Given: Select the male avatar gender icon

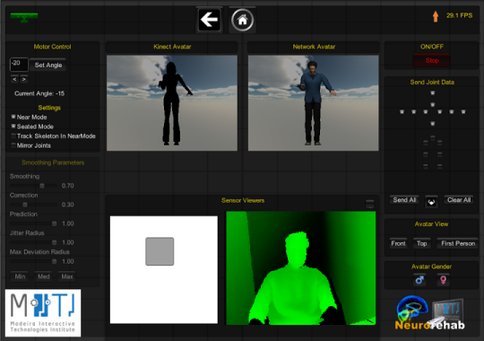Looking at the screenshot, I should click(x=419, y=280).
